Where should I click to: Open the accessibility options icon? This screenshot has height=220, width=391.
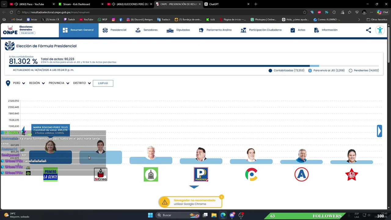380,30
